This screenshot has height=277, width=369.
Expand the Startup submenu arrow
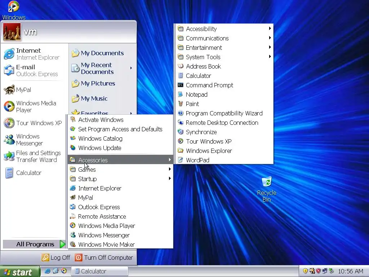pos(170,179)
